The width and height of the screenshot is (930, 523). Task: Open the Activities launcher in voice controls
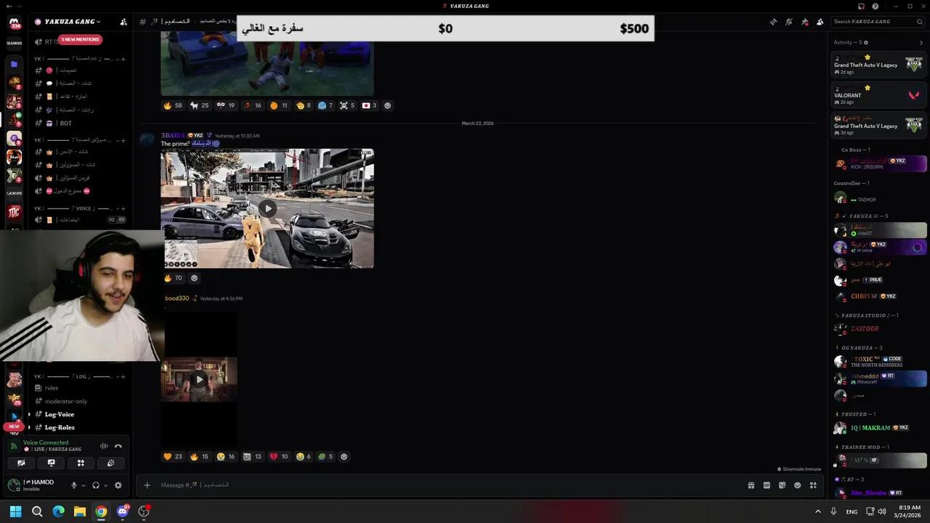[81, 463]
